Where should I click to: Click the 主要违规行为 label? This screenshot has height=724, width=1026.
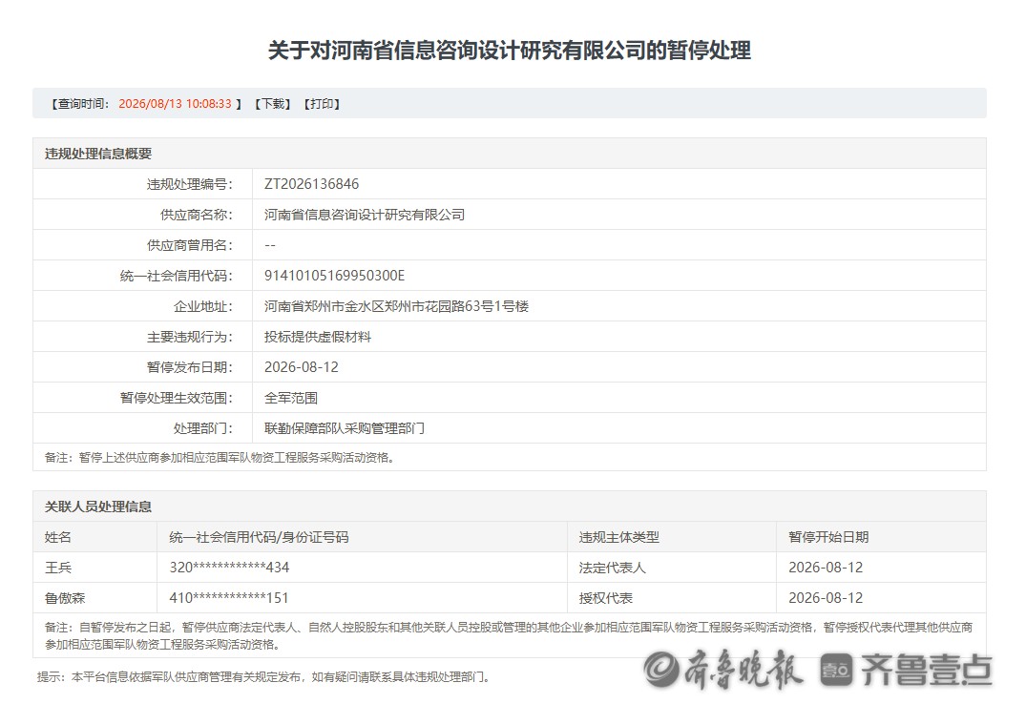tap(189, 337)
